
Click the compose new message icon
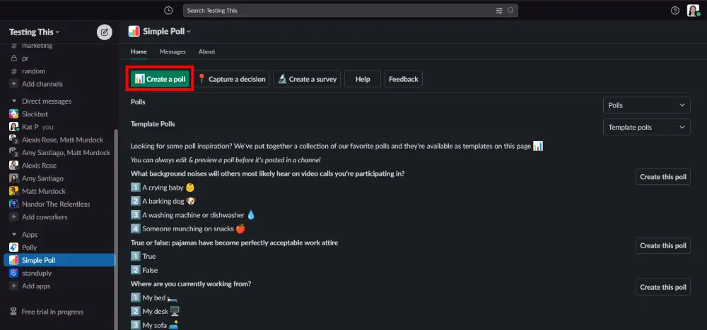[x=105, y=32]
